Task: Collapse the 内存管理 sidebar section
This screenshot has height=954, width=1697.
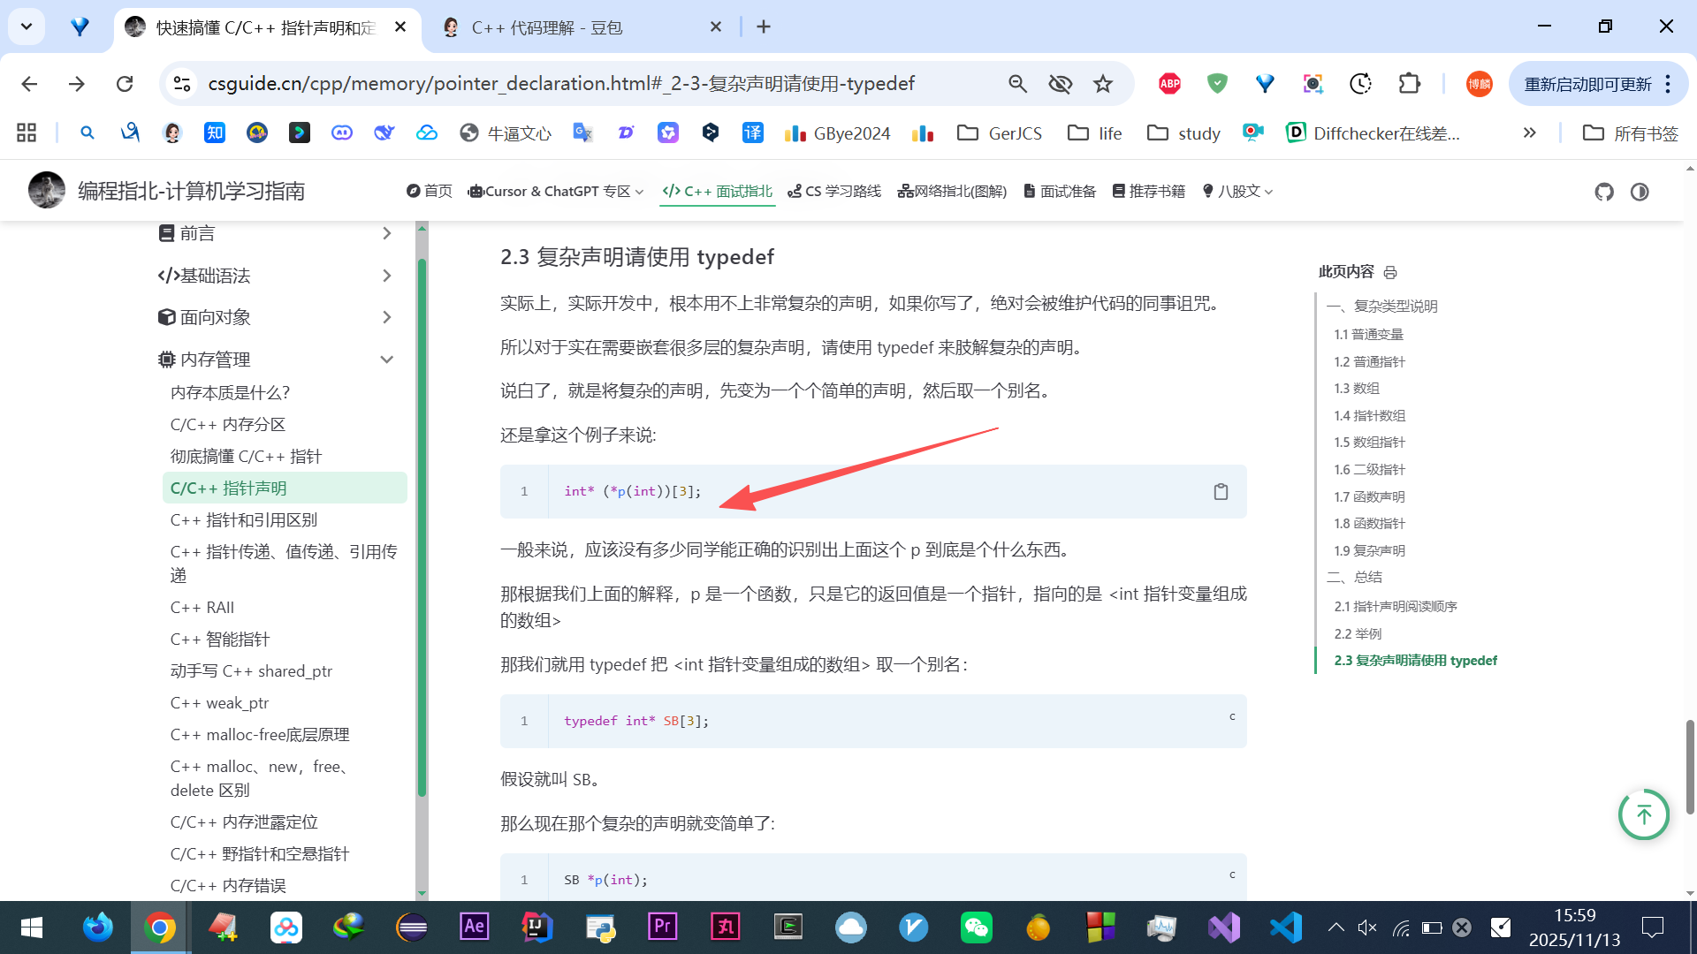Action: click(x=386, y=360)
